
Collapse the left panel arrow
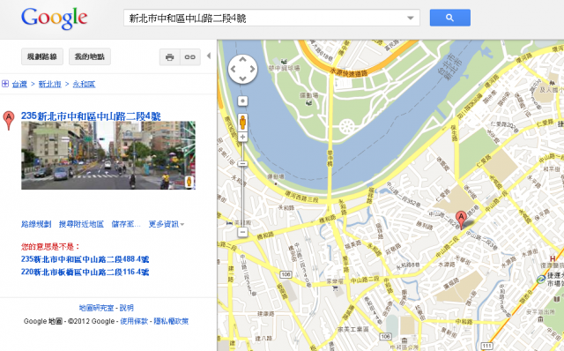(209, 56)
